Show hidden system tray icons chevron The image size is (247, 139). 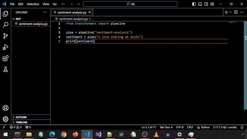(243, 134)
